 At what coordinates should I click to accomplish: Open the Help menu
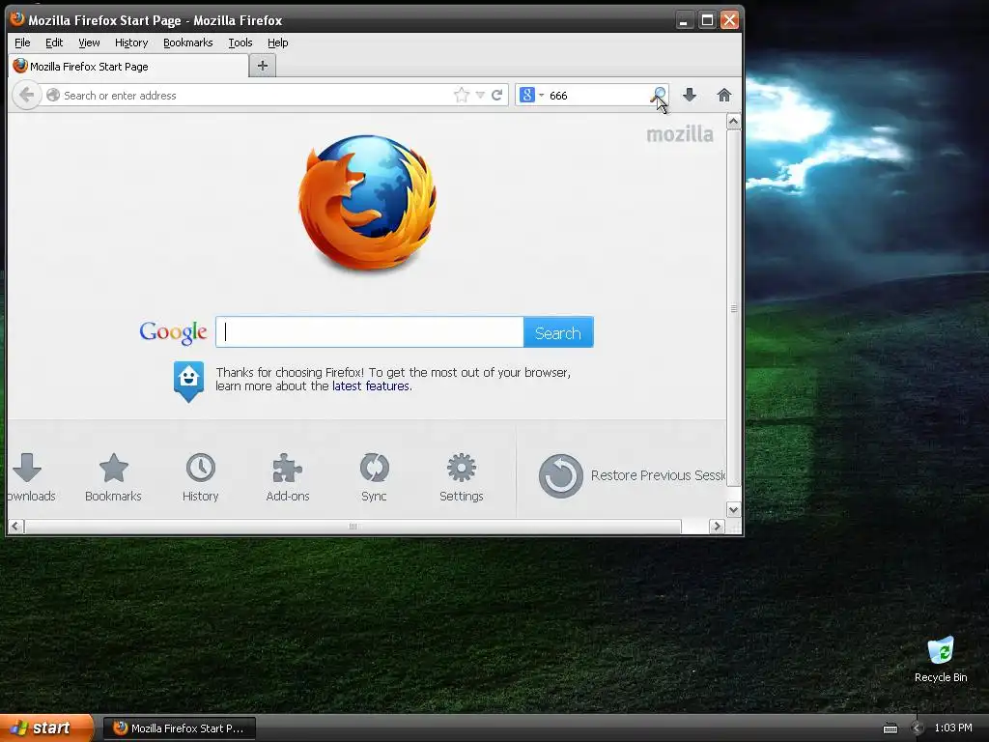(x=277, y=43)
